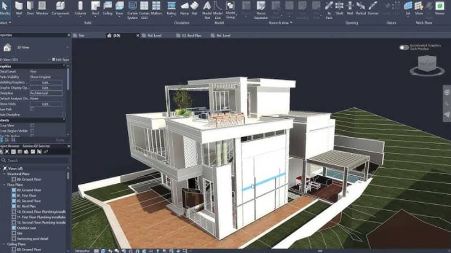Click the Set work plane tool
This screenshot has height=253, width=451.
pos(408,8)
